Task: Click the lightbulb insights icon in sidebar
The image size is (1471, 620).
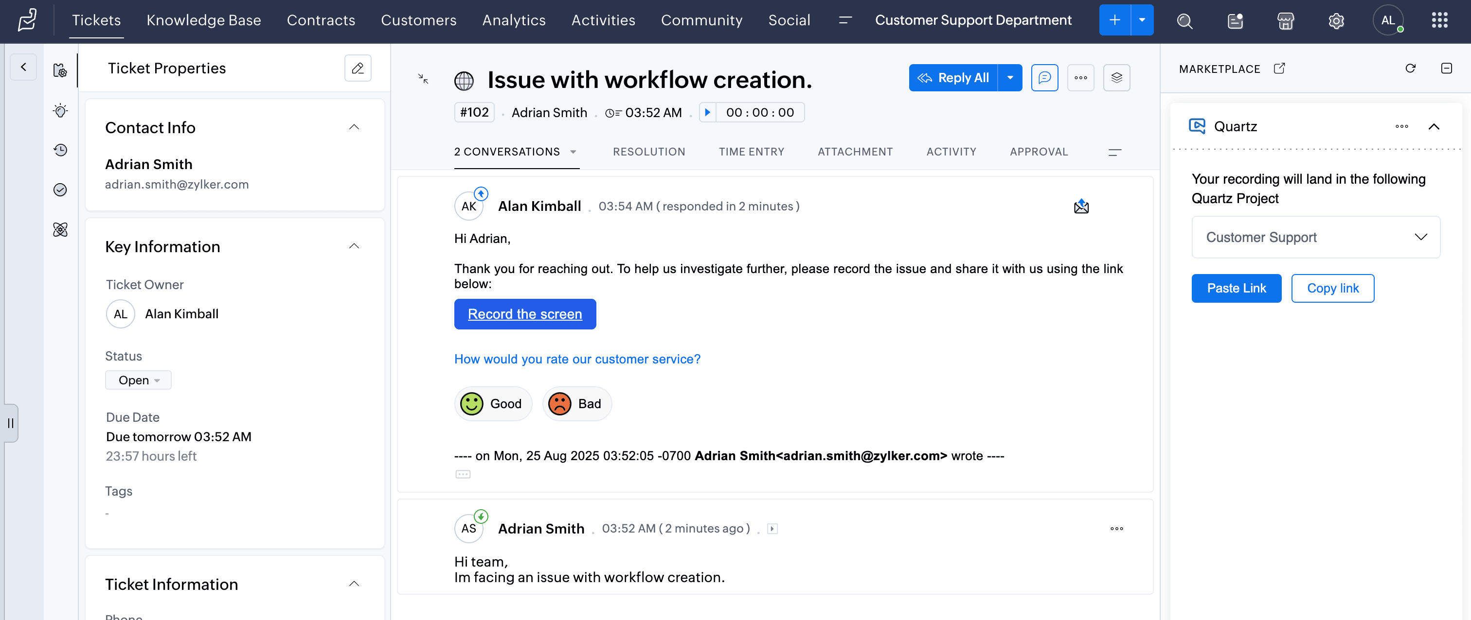Action: 60,111
